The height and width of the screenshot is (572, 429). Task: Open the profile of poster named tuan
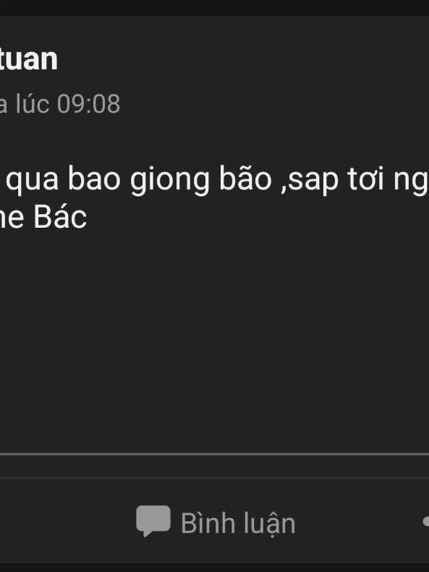[29, 59]
